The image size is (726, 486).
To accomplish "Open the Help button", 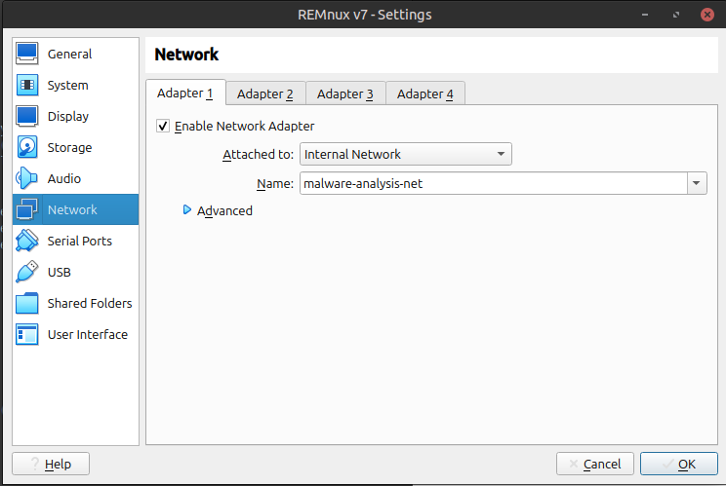I will (51, 464).
